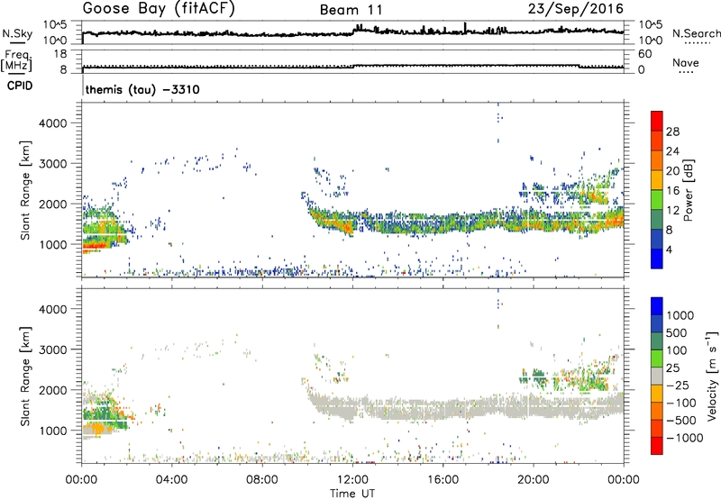Click the date 23/Sep/2016
The width and height of the screenshot is (721, 499).
coord(576,9)
